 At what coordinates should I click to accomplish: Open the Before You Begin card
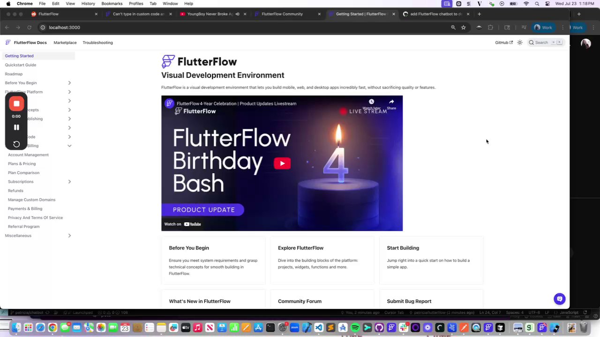tap(213, 260)
